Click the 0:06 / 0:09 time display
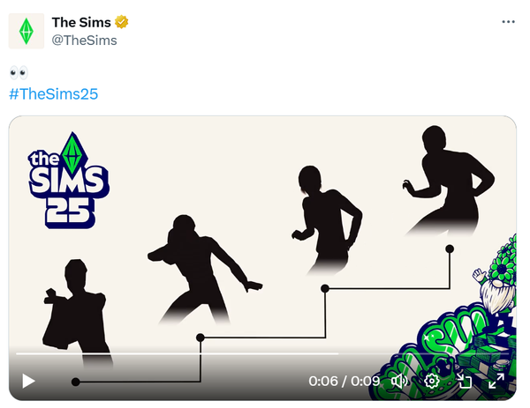The height and width of the screenshot is (408, 530). pyautogui.click(x=344, y=381)
